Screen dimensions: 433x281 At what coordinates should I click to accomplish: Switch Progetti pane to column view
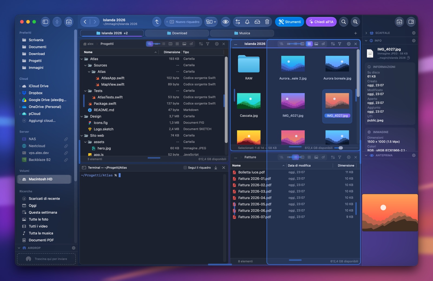coord(170,44)
